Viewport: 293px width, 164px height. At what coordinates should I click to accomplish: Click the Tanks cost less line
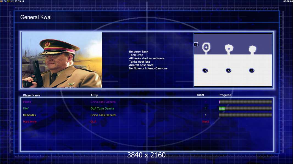(140, 62)
